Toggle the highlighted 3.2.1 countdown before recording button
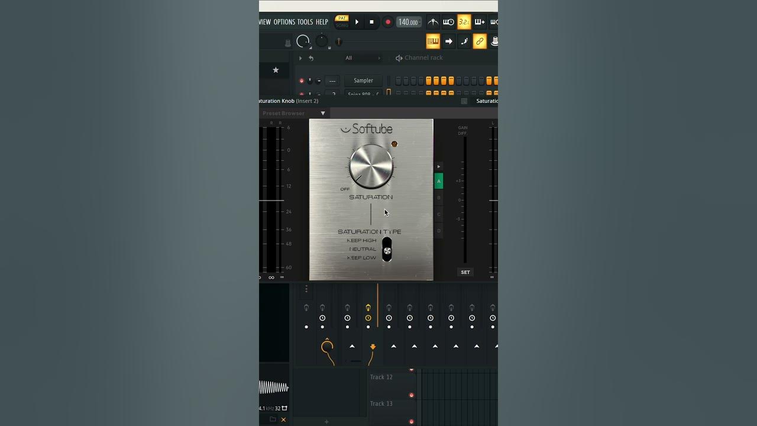Screen dimensions: 757x426 tap(464, 22)
